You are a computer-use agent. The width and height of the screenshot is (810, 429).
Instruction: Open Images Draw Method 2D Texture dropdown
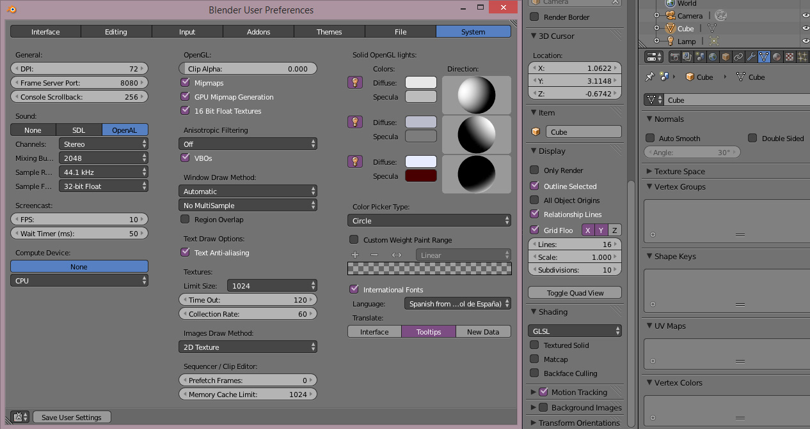tap(248, 347)
